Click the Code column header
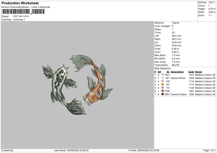The height and width of the screenshot is (153, 217). point(191,72)
